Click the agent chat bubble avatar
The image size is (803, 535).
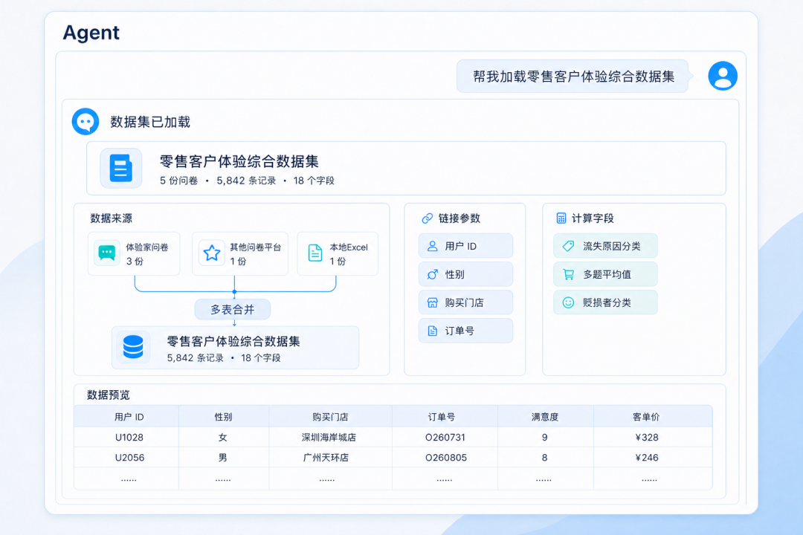click(x=86, y=121)
